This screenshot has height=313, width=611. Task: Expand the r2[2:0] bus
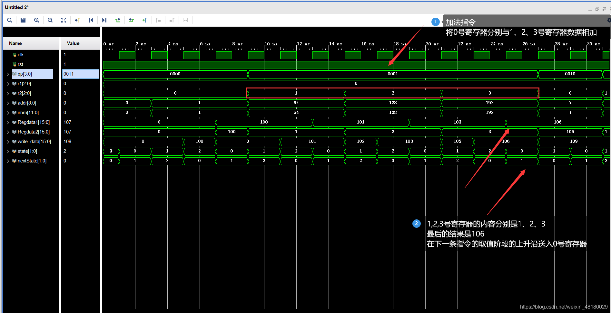pos(8,93)
